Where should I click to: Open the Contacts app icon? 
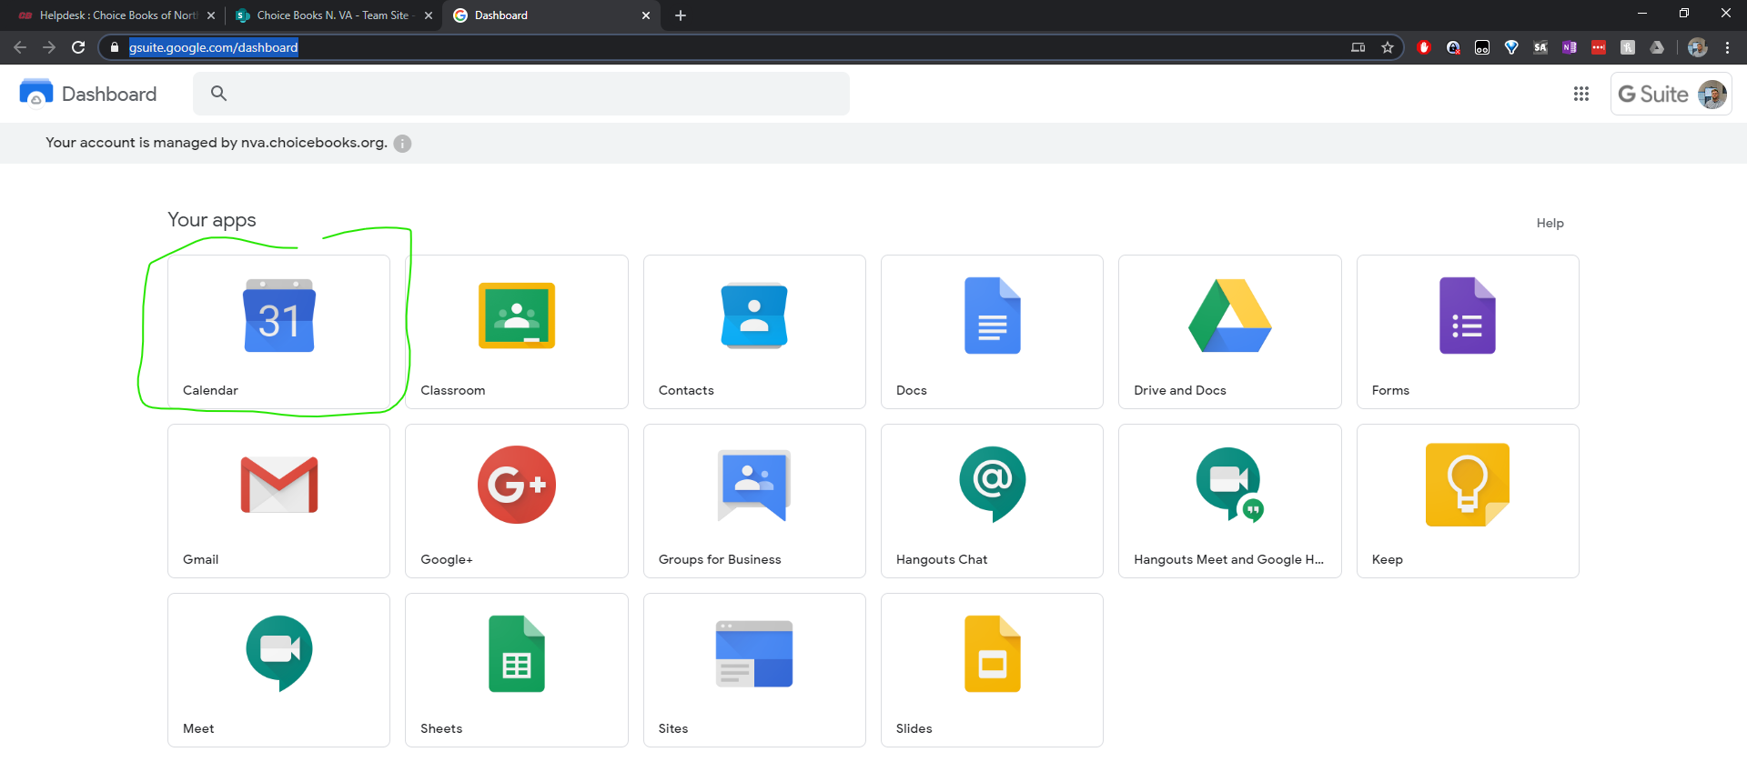[754, 316]
